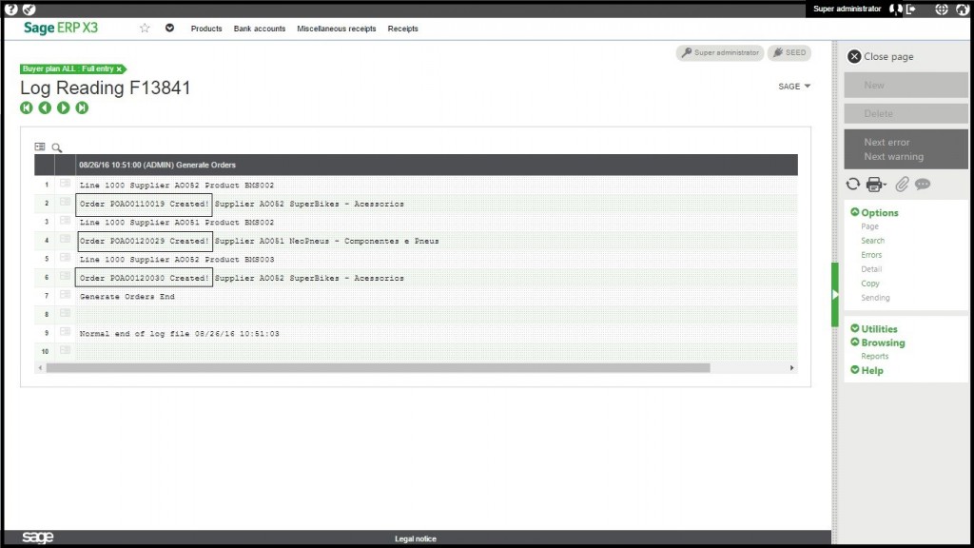
Task: Click the Generate Orders column header
Action: pyautogui.click(x=436, y=166)
